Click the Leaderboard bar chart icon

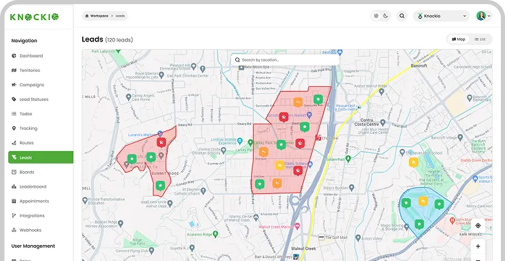[x=14, y=186]
